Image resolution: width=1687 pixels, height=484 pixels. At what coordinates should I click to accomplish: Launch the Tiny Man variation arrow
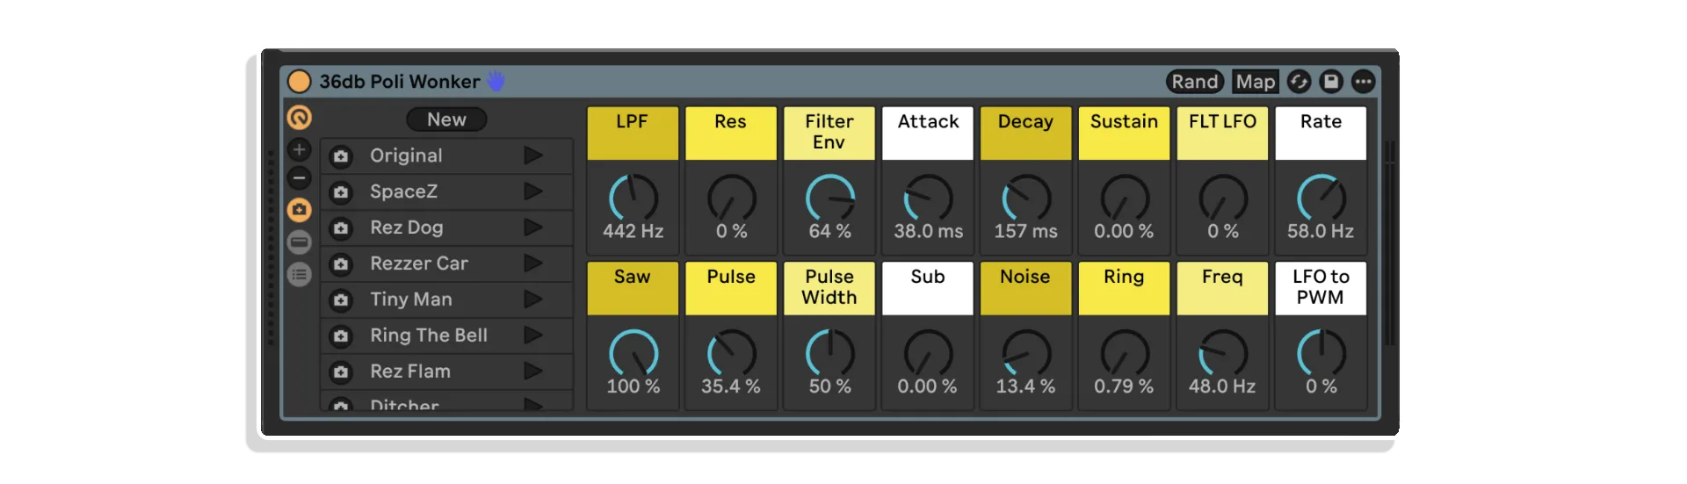click(533, 300)
